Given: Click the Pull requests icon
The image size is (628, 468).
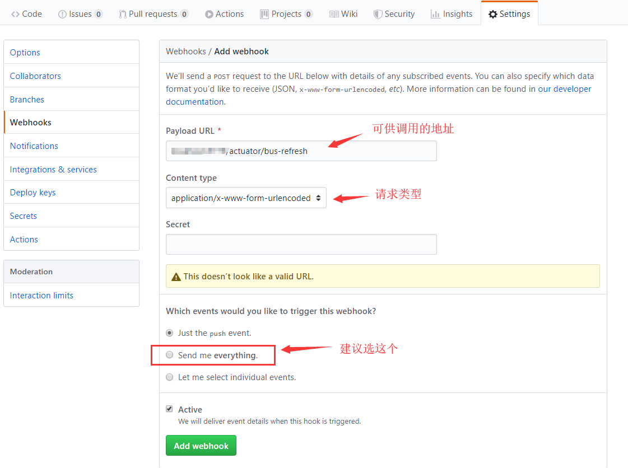Looking at the screenshot, I should coord(123,14).
